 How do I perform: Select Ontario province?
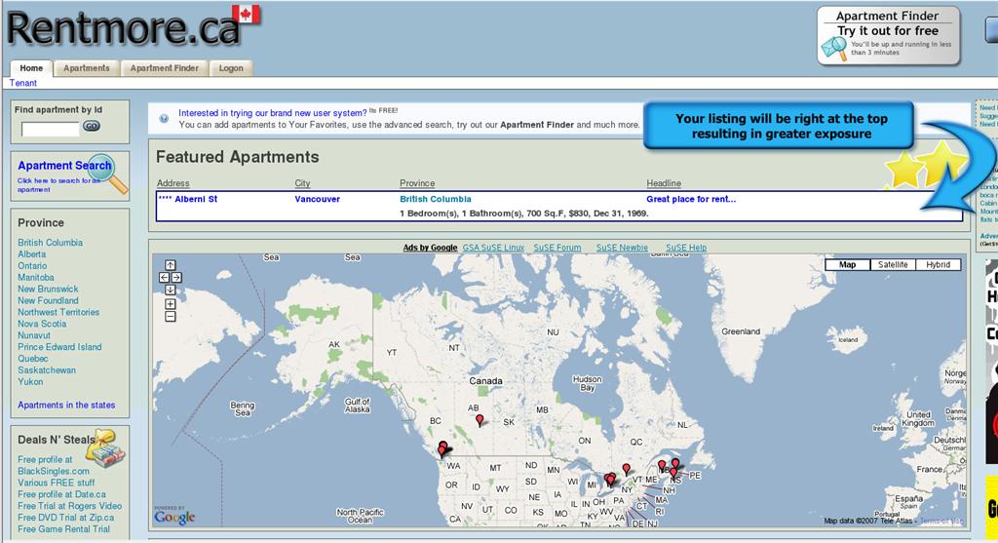tap(32, 265)
